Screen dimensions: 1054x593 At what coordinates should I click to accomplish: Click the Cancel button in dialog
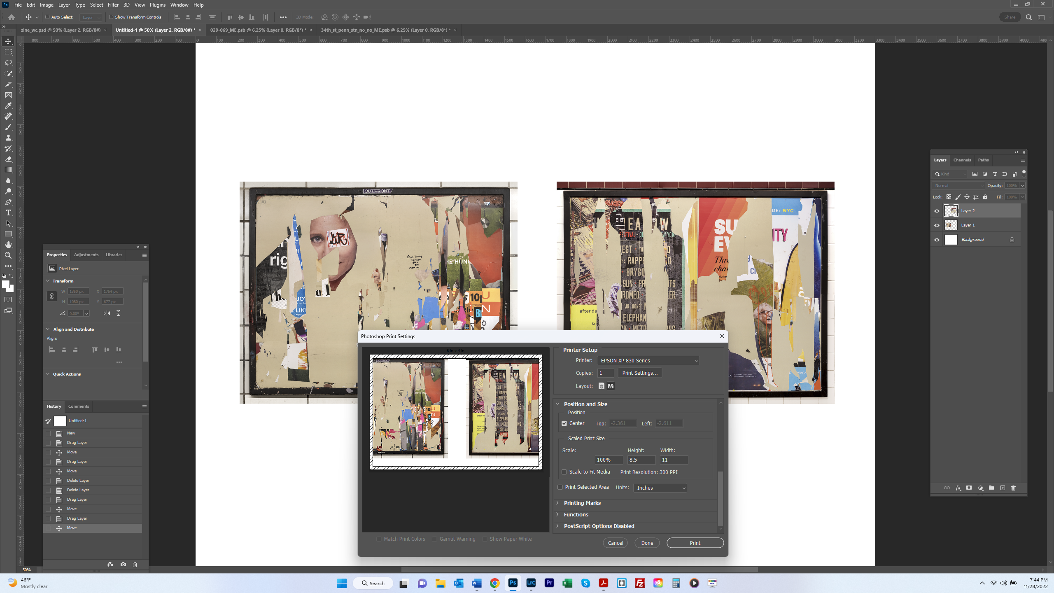[x=615, y=543]
